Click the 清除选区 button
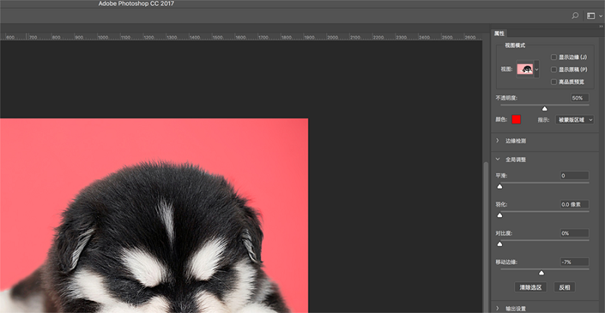This screenshot has height=313, width=605. [530, 287]
